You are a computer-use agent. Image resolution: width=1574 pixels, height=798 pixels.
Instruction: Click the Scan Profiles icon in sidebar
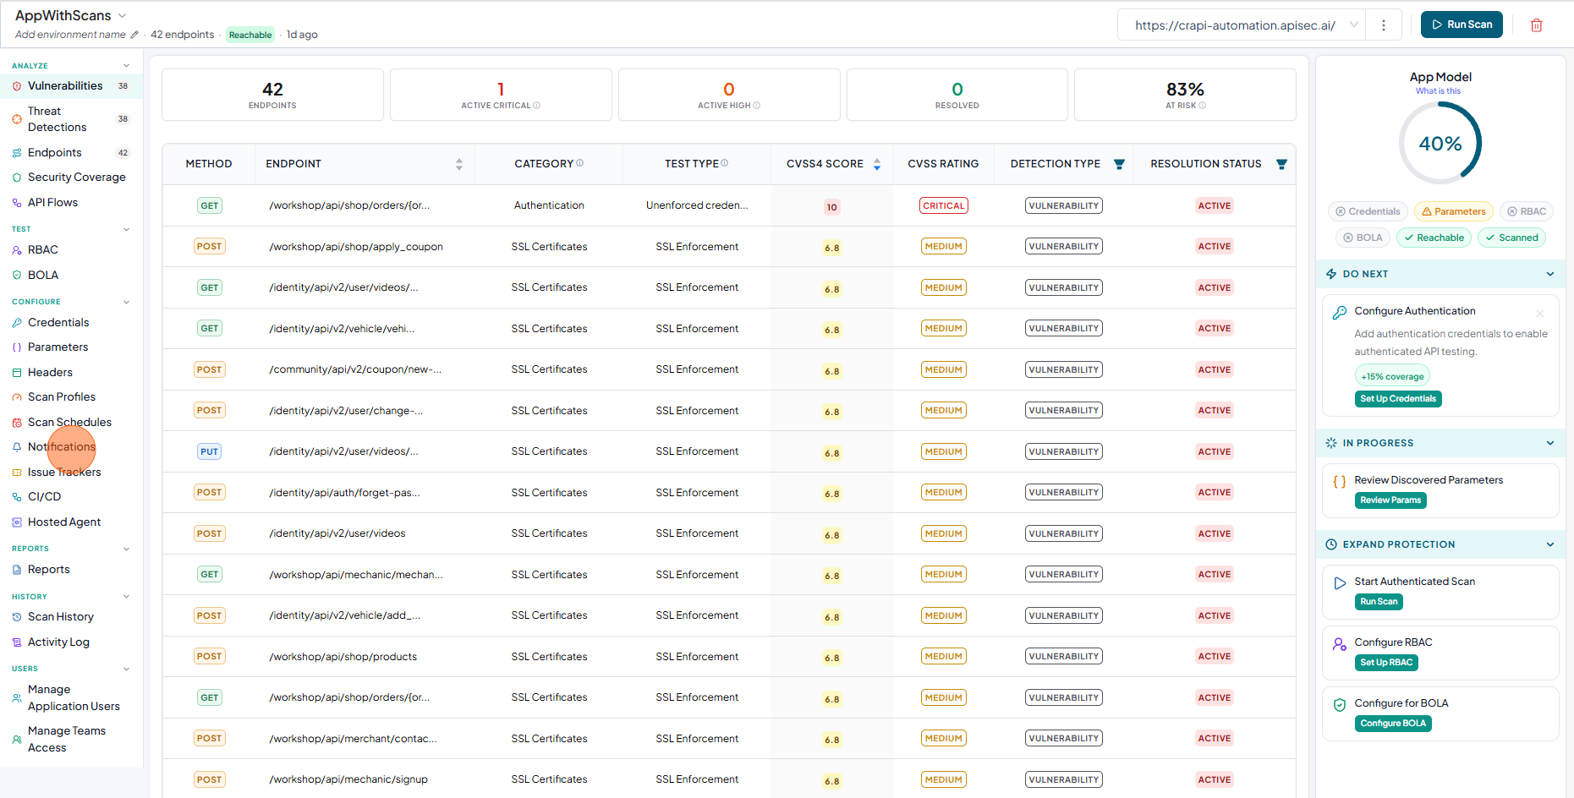coord(17,397)
